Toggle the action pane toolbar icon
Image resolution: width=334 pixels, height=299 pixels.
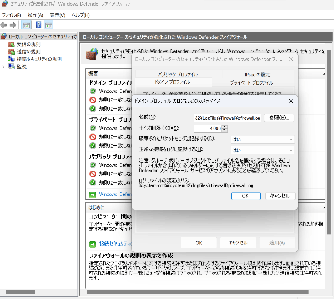tap(49, 25)
